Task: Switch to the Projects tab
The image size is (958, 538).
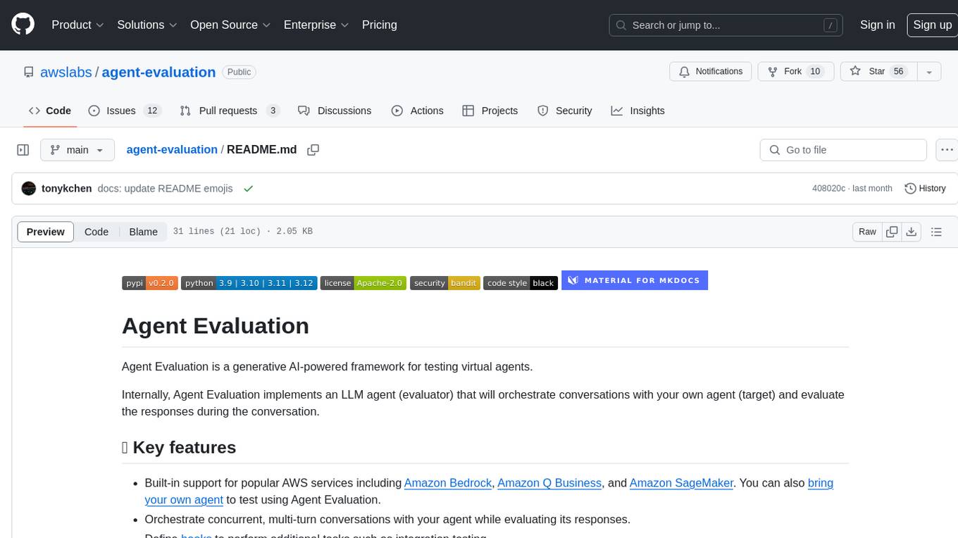Action: (490, 111)
